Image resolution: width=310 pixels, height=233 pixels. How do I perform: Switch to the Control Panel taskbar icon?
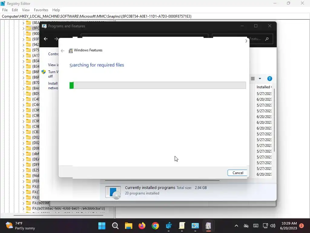coord(195,226)
